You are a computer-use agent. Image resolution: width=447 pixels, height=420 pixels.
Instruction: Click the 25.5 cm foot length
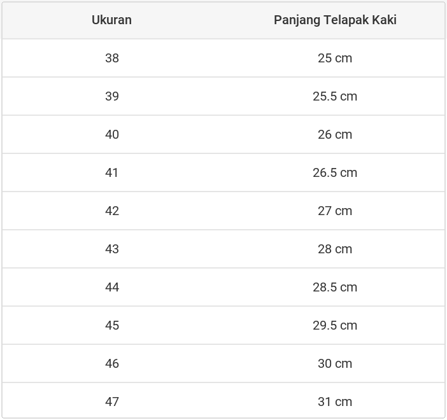tap(335, 96)
